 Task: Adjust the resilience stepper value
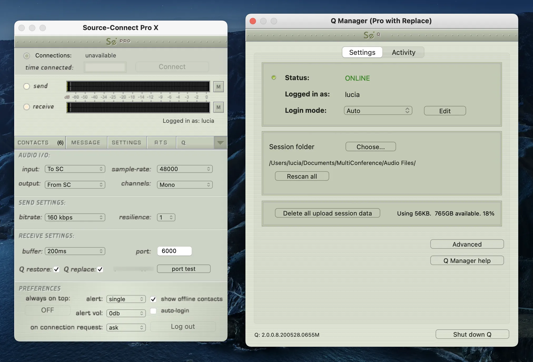[166, 217]
